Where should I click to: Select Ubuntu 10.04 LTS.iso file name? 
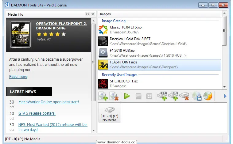click(x=126, y=27)
